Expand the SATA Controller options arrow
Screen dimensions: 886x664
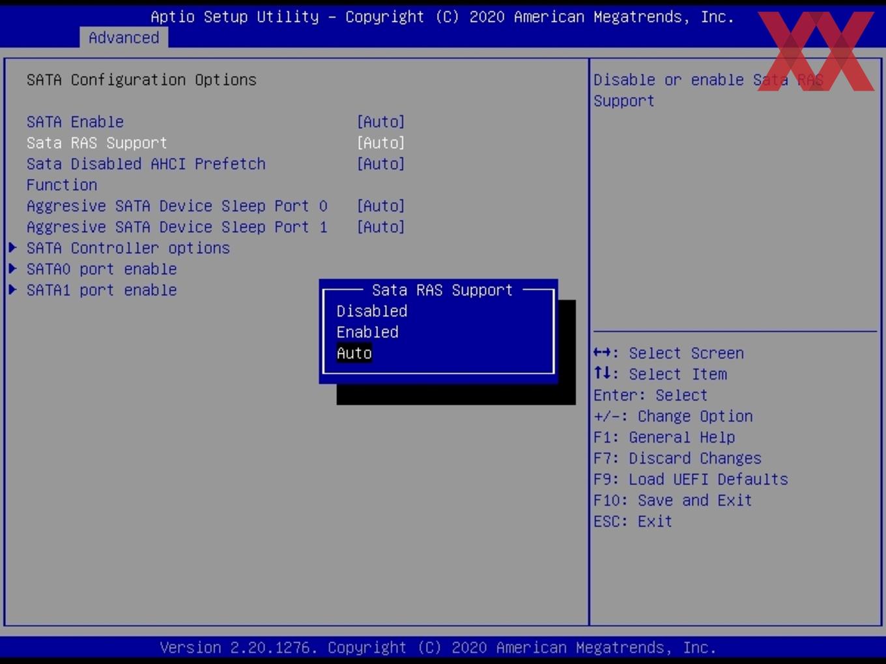coord(12,248)
